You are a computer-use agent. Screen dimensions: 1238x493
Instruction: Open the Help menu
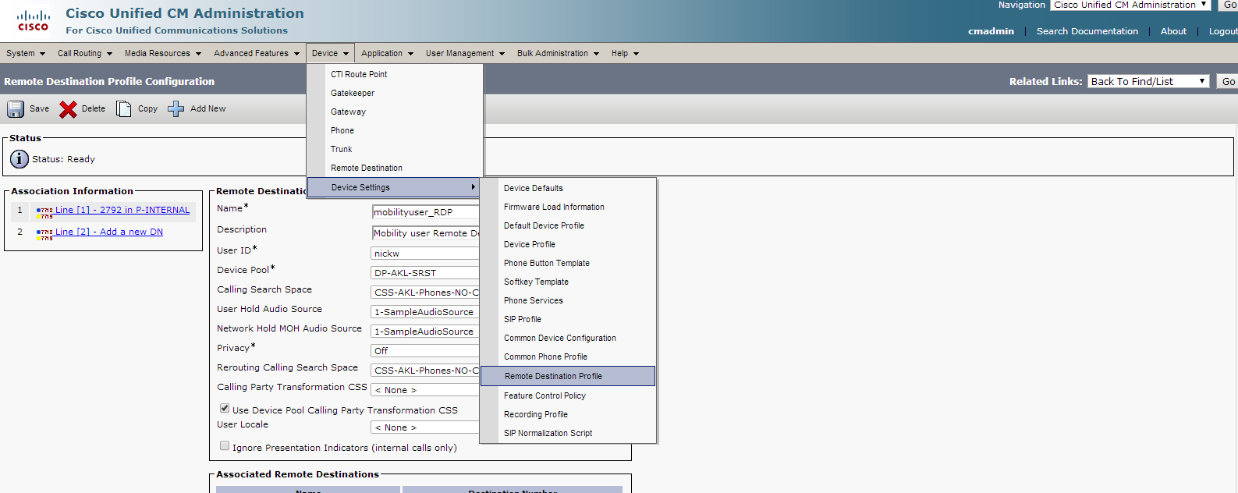pos(625,53)
